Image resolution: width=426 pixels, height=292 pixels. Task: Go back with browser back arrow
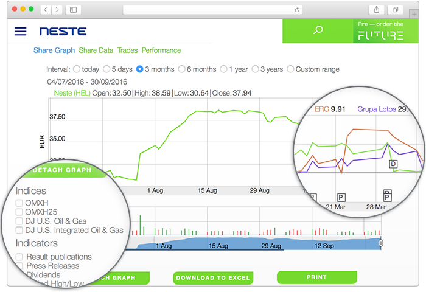tap(46, 10)
